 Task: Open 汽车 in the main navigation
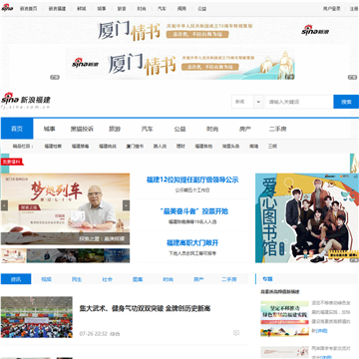pos(147,129)
